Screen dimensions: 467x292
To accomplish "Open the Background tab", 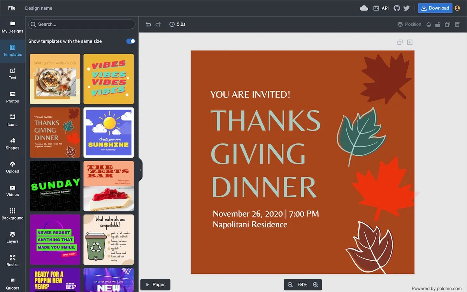I will 12,214.
